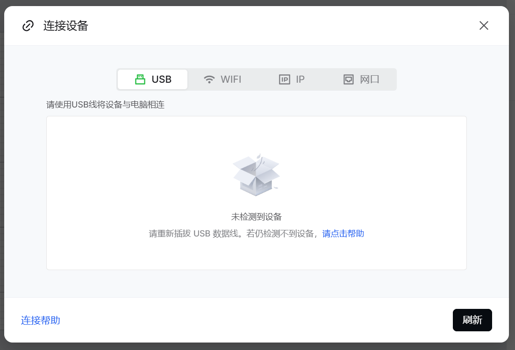Screen dimensions: 515x350
Task: Open the 网口 tab label
Action: point(370,79)
